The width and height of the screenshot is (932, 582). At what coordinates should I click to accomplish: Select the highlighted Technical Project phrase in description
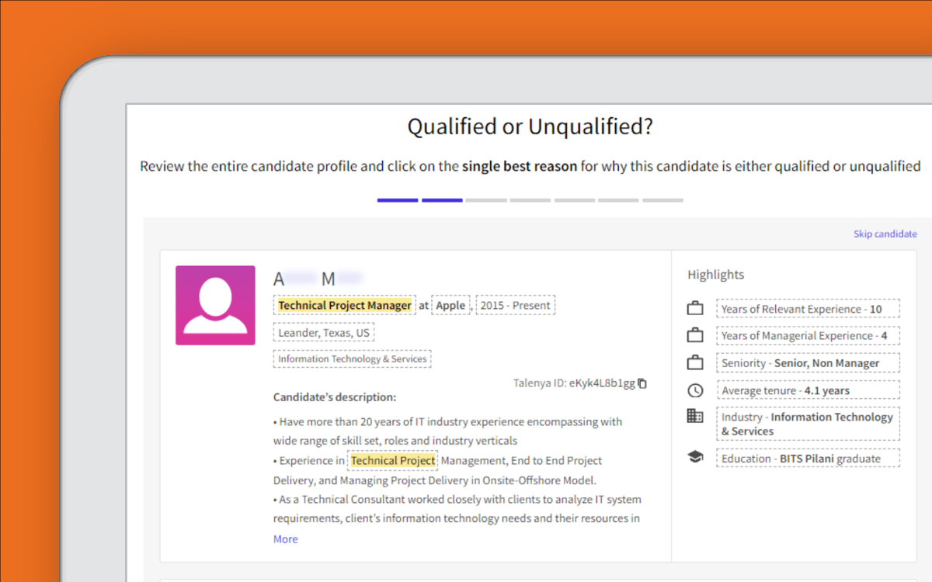[392, 460]
